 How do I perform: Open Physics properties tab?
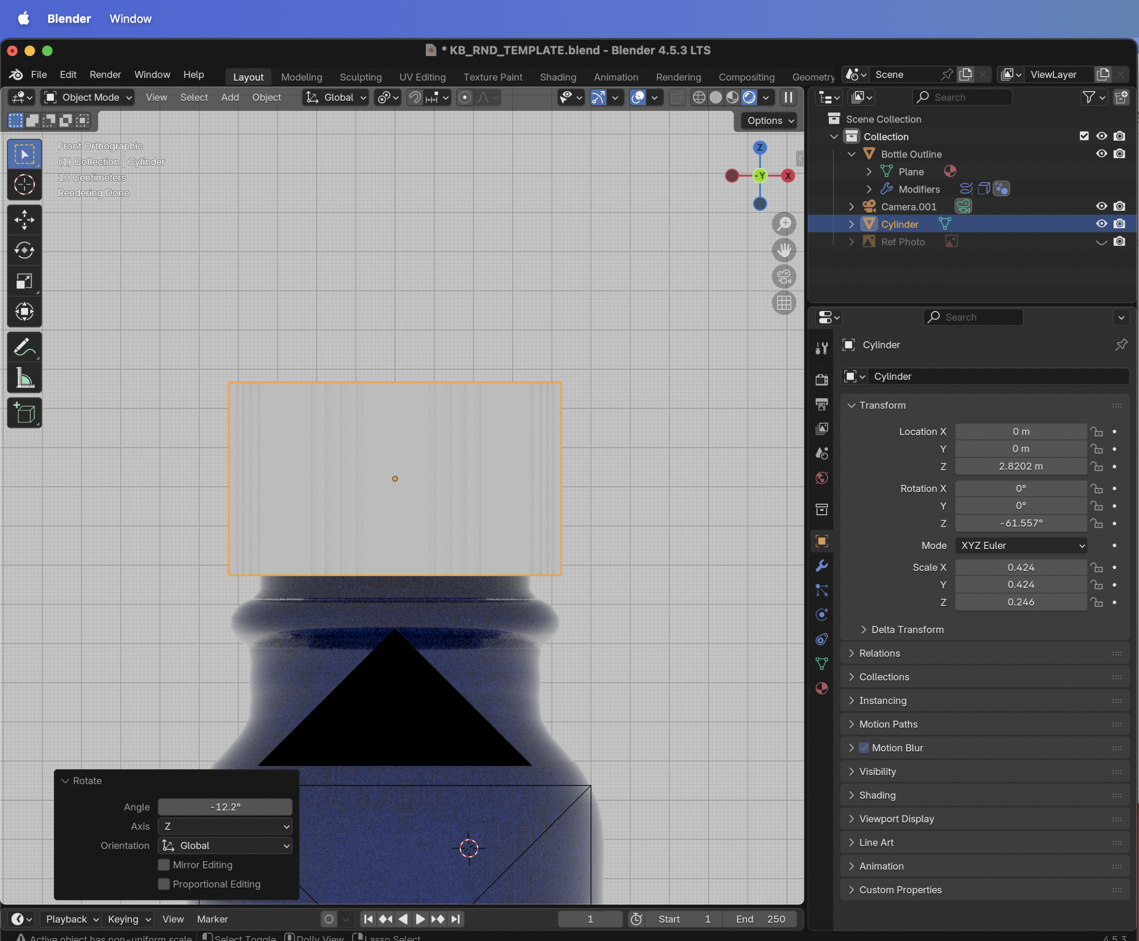(822, 614)
